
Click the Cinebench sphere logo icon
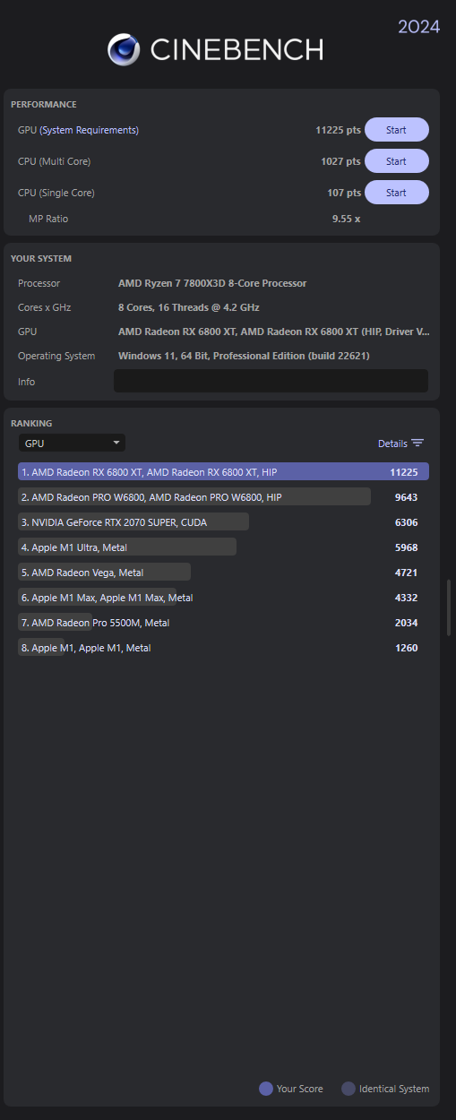[x=124, y=49]
